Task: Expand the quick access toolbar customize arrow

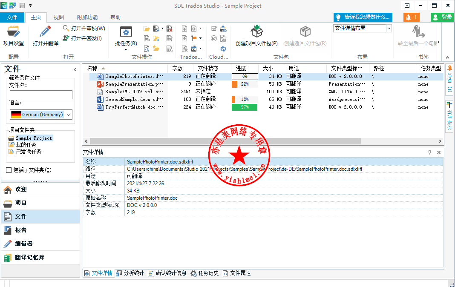Action: coord(31,6)
